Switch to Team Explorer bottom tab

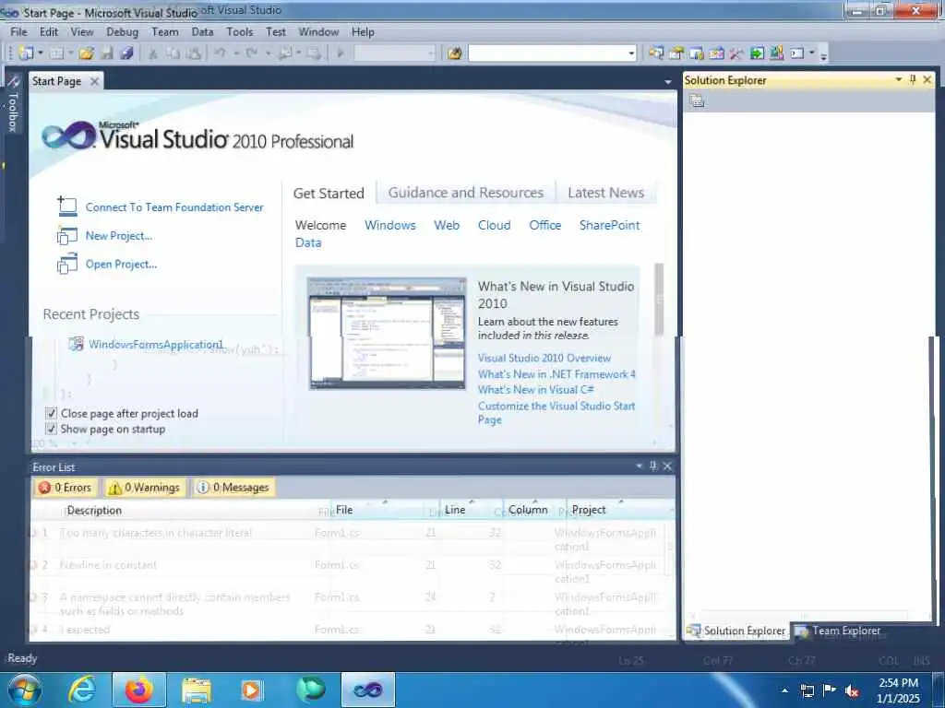[x=838, y=631]
